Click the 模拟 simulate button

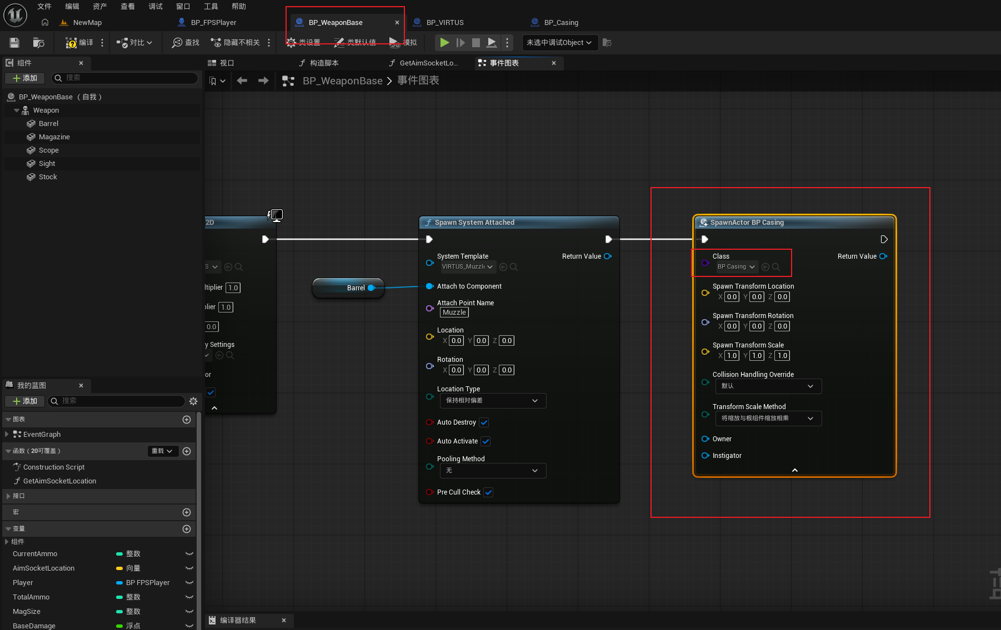click(x=403, y=43)
